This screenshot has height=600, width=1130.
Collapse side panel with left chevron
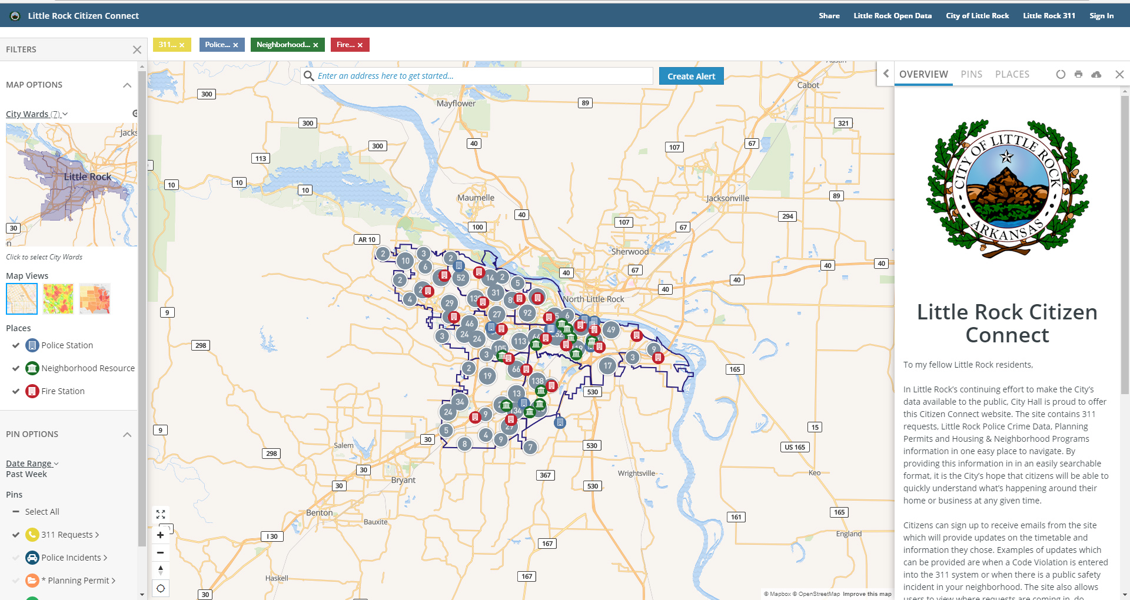click(886, 74)
